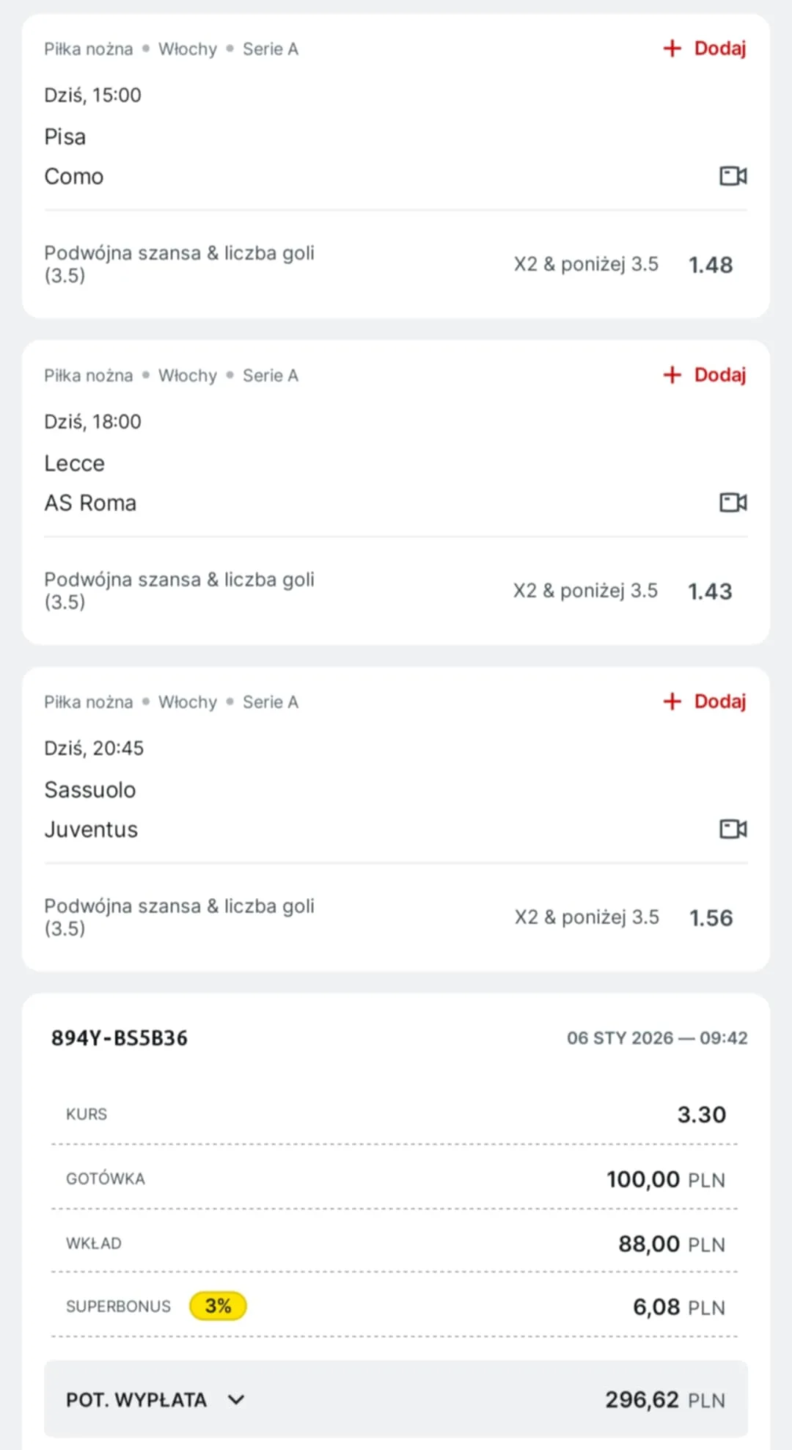The width and height of the screenshot is (792, 1450).
Task: Open the Piłka nożna category link
Action: [88, 48]
